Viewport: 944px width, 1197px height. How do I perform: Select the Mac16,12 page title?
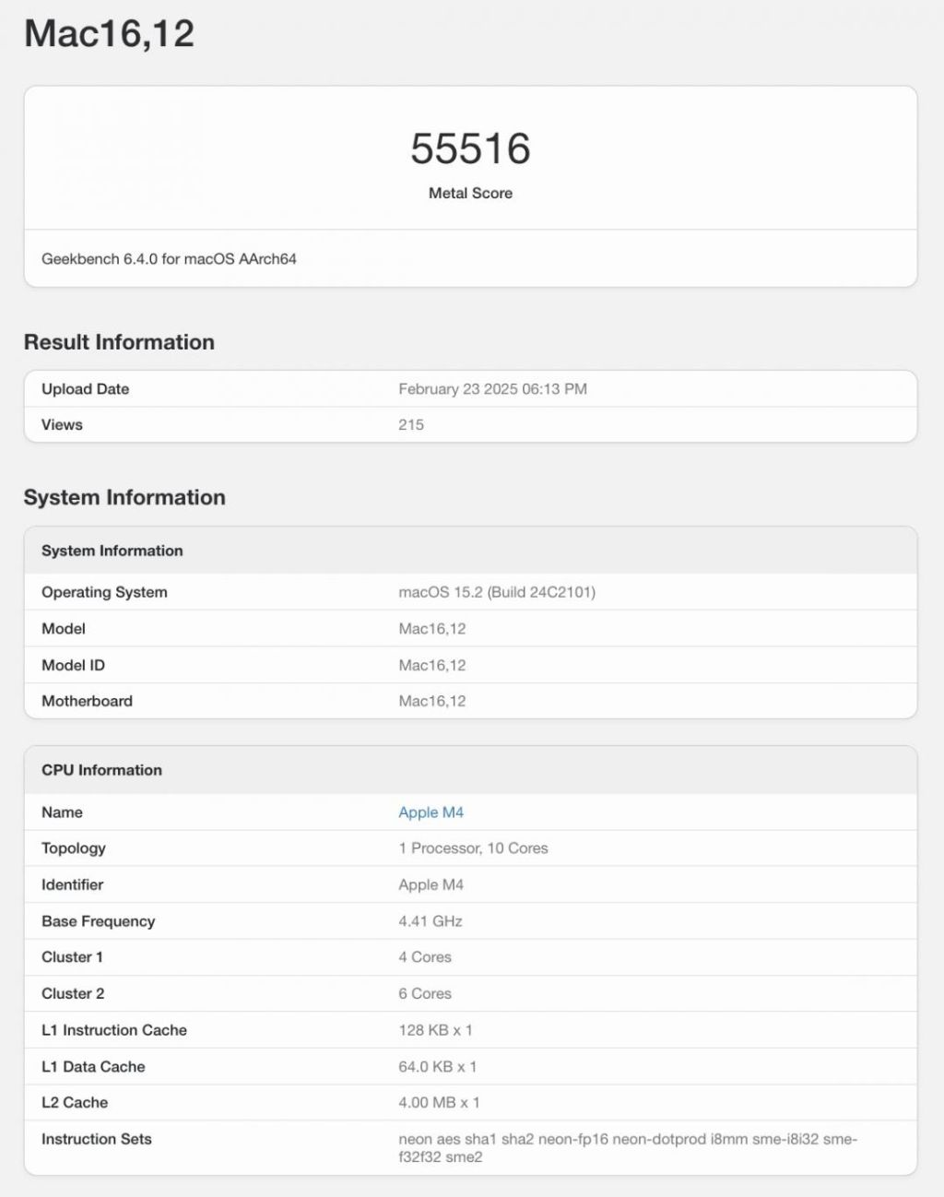pos(110,34)
